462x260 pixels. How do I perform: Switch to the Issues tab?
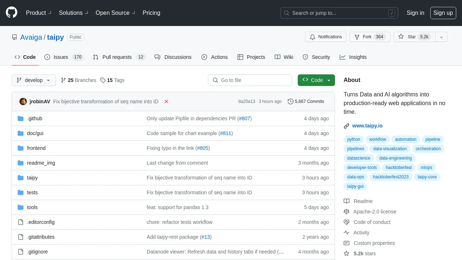tap(64, 57)
